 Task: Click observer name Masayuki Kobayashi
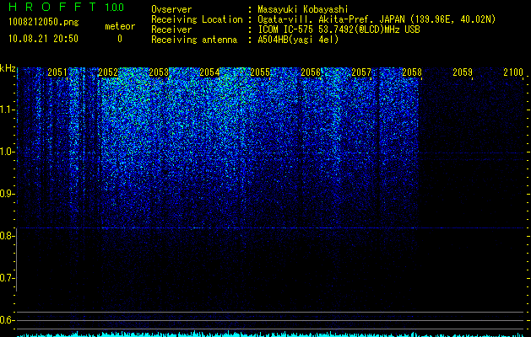(303, 9)
